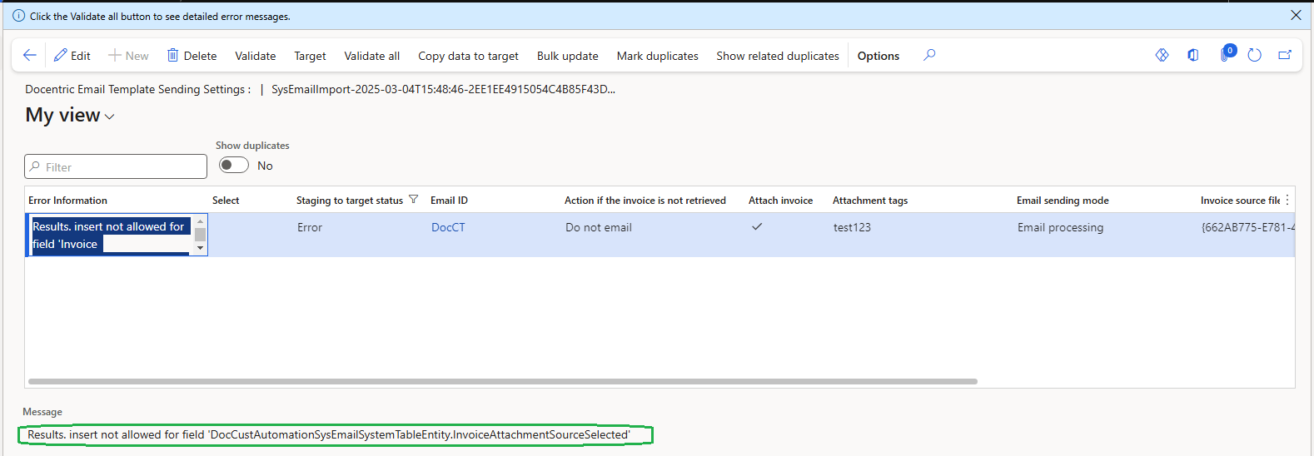Open the DocCT Email ID link
Image resolution: width=1314 pixels, height=456 pixels.
(448, 227)
